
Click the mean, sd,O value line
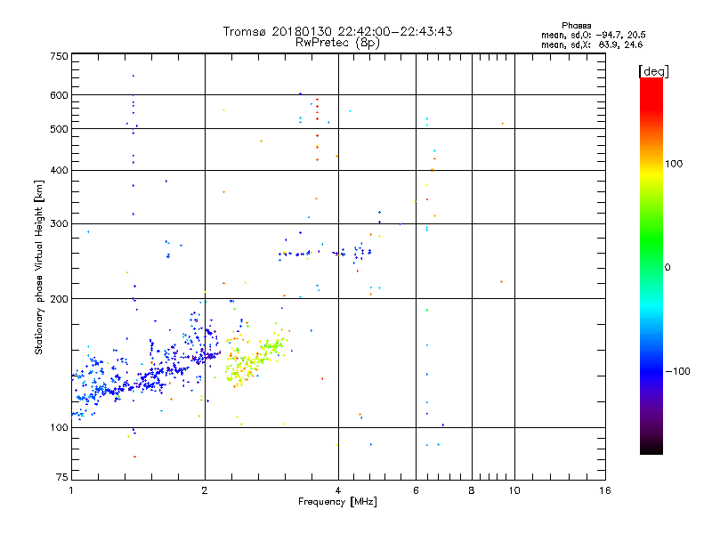click(x=593, y=36)
